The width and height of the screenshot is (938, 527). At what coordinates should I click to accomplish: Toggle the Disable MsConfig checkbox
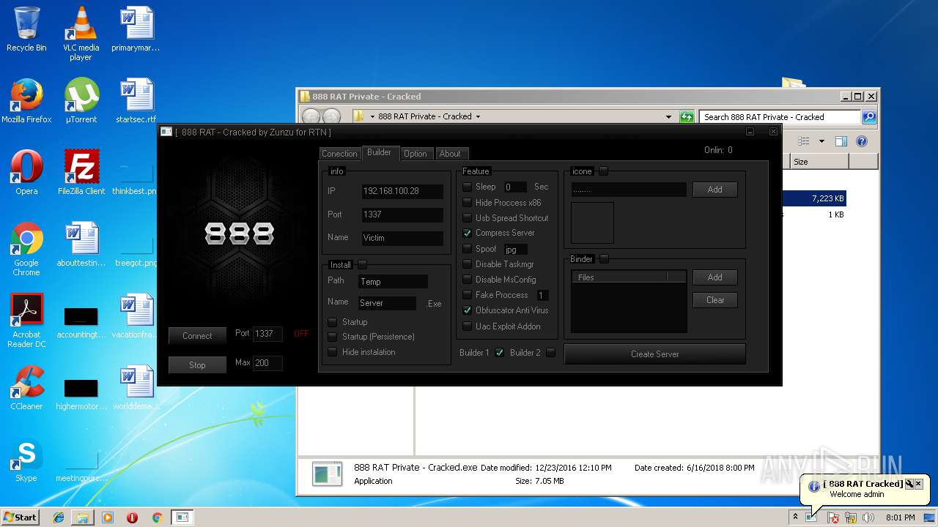[467, 280]
